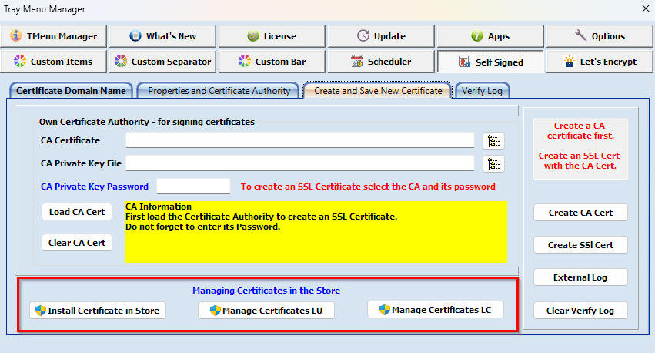Open the Scheduler section
Image resolution: width=655 pixels, height=353 pixels.
tap(381, 62)
